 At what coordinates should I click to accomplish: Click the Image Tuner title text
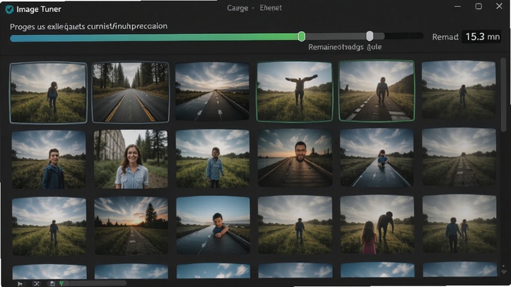[38, 10]
